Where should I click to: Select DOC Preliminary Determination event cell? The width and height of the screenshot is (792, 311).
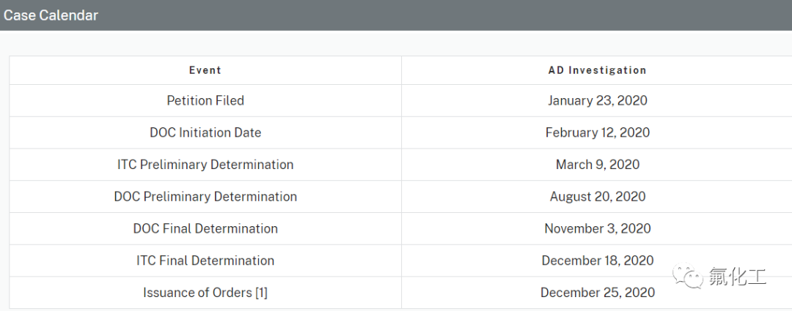tap(205, 197)
